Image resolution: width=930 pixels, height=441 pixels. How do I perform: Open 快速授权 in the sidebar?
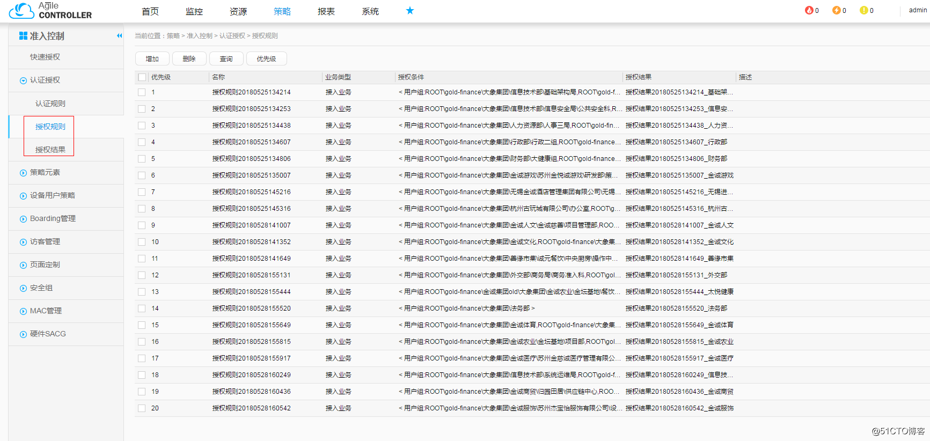(45, 57)
